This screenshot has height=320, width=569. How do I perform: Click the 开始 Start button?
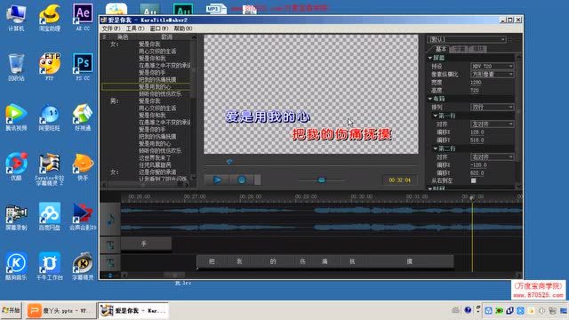tap(11, 310)
